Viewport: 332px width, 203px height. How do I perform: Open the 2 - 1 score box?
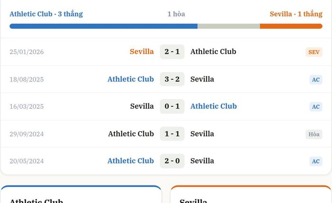(172, 52)
